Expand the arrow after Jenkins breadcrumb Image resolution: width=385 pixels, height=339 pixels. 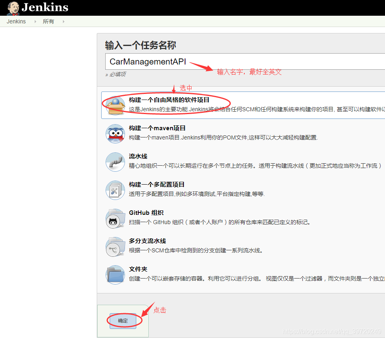[35, 22]
